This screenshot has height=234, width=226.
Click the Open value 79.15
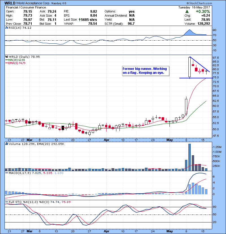[28, 12]
